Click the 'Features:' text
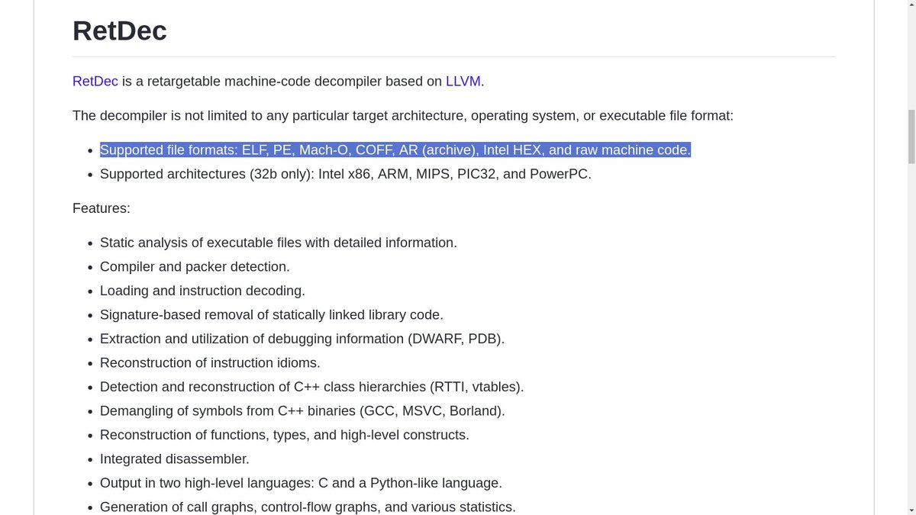Screen dimensions: 916x515 tap(102, 208)
